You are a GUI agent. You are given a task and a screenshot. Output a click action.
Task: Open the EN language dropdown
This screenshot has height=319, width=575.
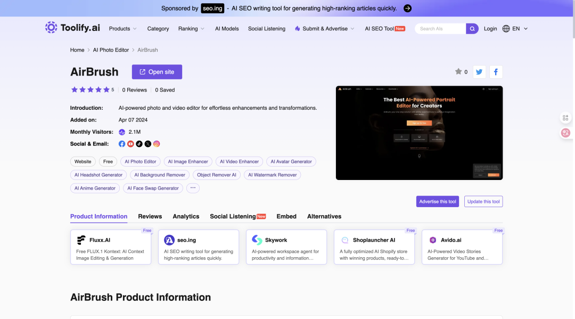520,29
